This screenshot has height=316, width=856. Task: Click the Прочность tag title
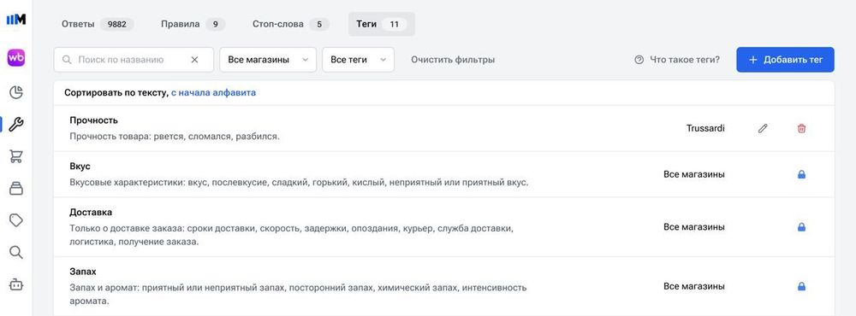click(94, 120)
